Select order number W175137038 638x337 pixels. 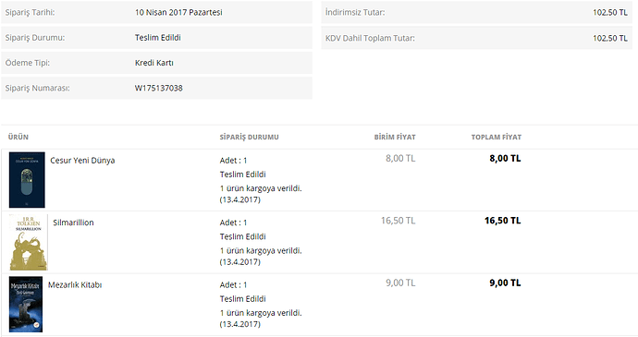point(159,88)
